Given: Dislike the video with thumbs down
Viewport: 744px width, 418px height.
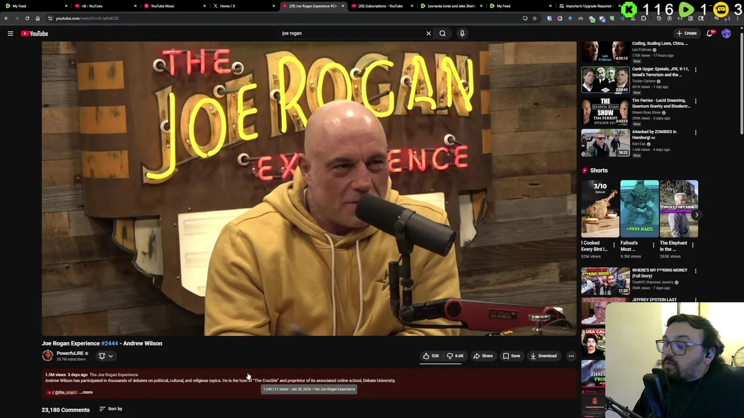Looking at the screenshot, I should 455,356.
